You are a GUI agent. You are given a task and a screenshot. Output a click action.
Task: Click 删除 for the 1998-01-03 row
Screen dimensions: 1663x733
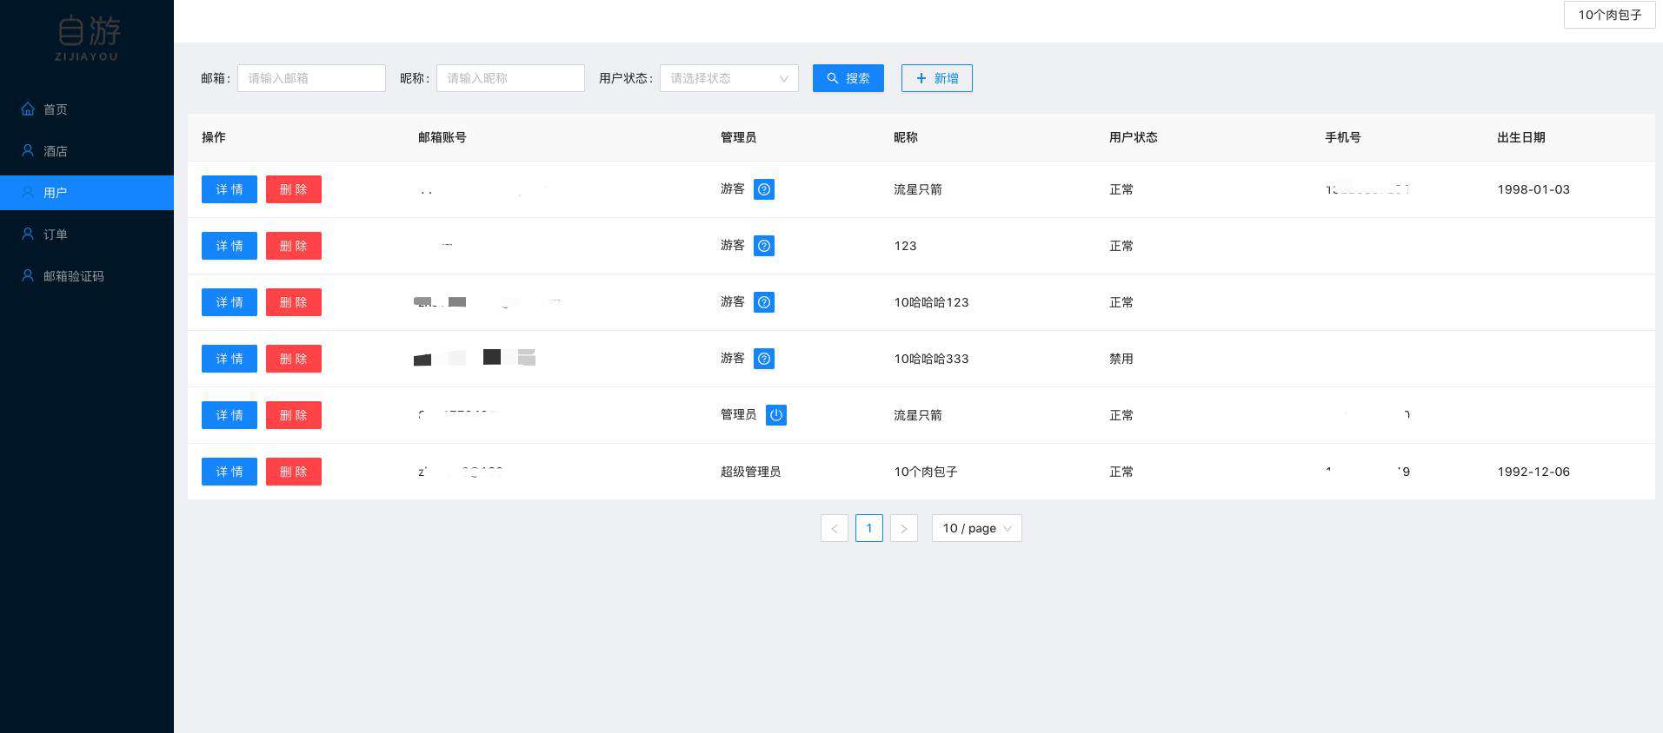click(x=294, y=189)
